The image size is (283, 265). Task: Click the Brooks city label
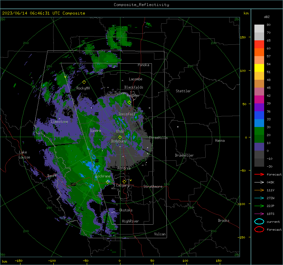pos(224,221)
